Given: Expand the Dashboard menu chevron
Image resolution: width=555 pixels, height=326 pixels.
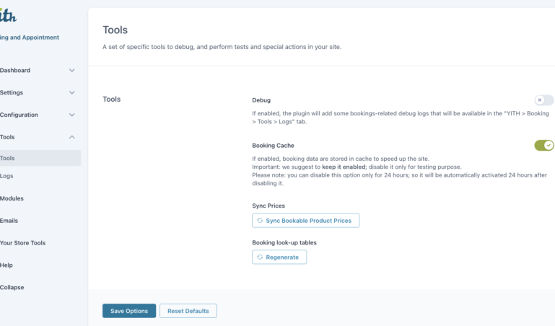Looking at the screenshot, I should tap(71, 71).
